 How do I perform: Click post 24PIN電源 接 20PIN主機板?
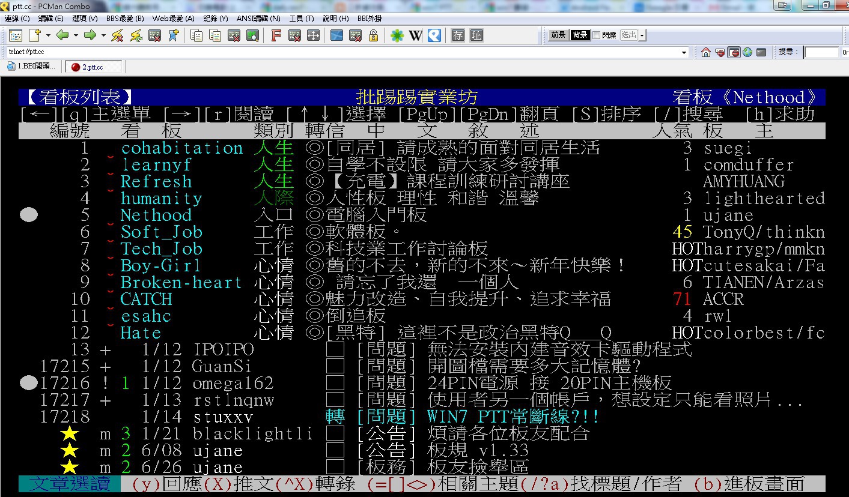coord(549,383)
